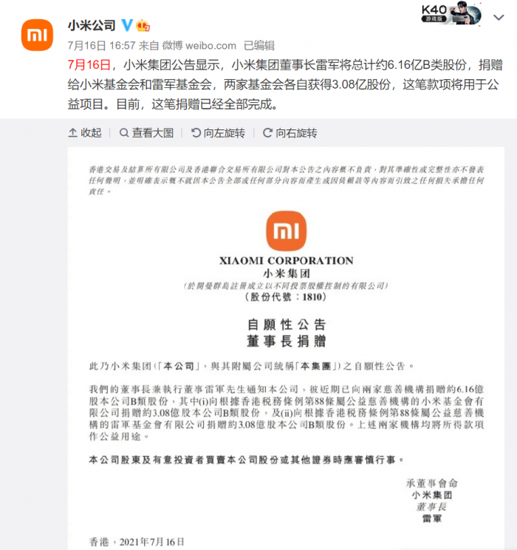The image size is (517, 550).
Task: Open the 7月16日 16:57 timestamp link
Action: (102, 46)
